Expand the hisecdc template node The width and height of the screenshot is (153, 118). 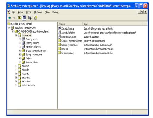pyautogui.click(x=16, y=70)
